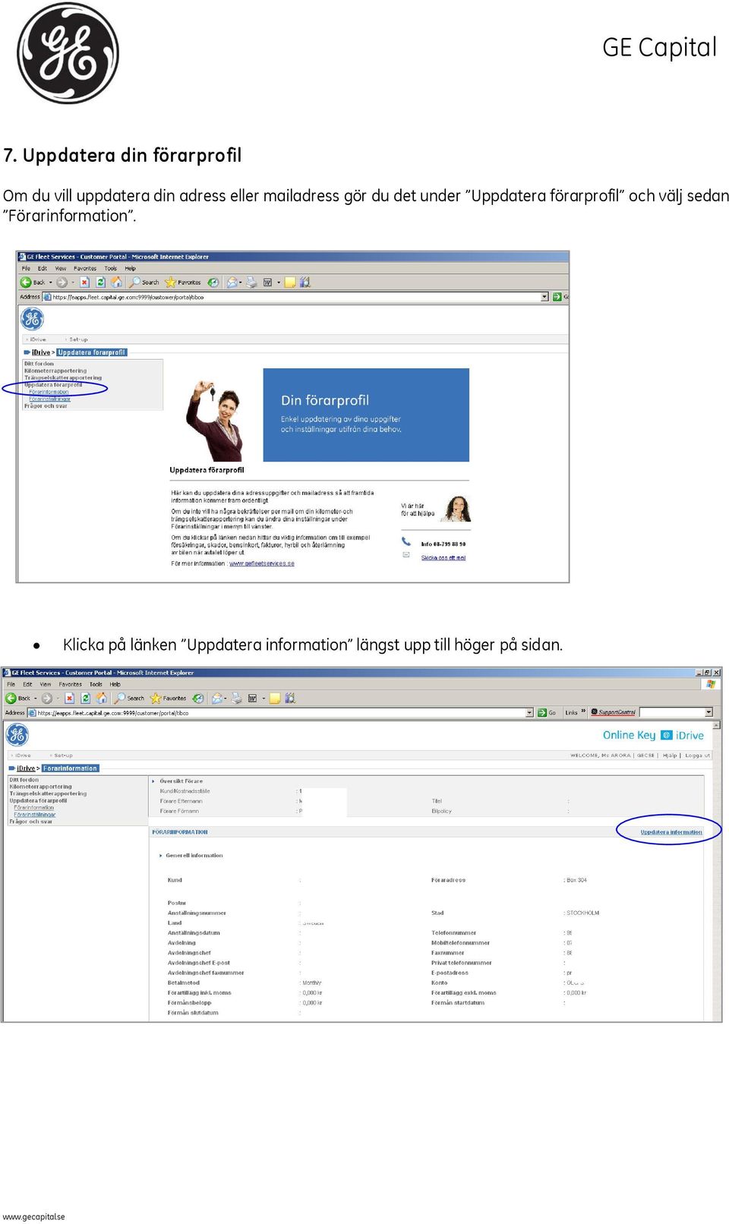Click Home icon in lower browser window
The width and height of the screenshot is (729, 1224).
102,699
